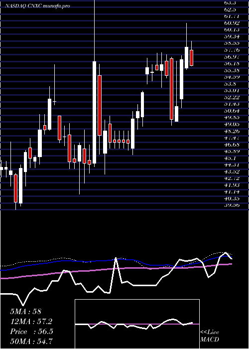249x349 pixels.
Task: Select the 55.38 price axis label
Action: 232,70
